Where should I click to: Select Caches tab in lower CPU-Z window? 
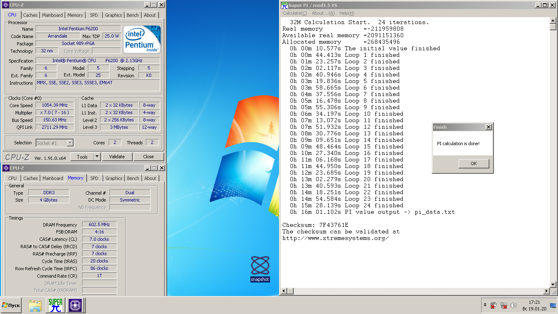pos(31,178)
